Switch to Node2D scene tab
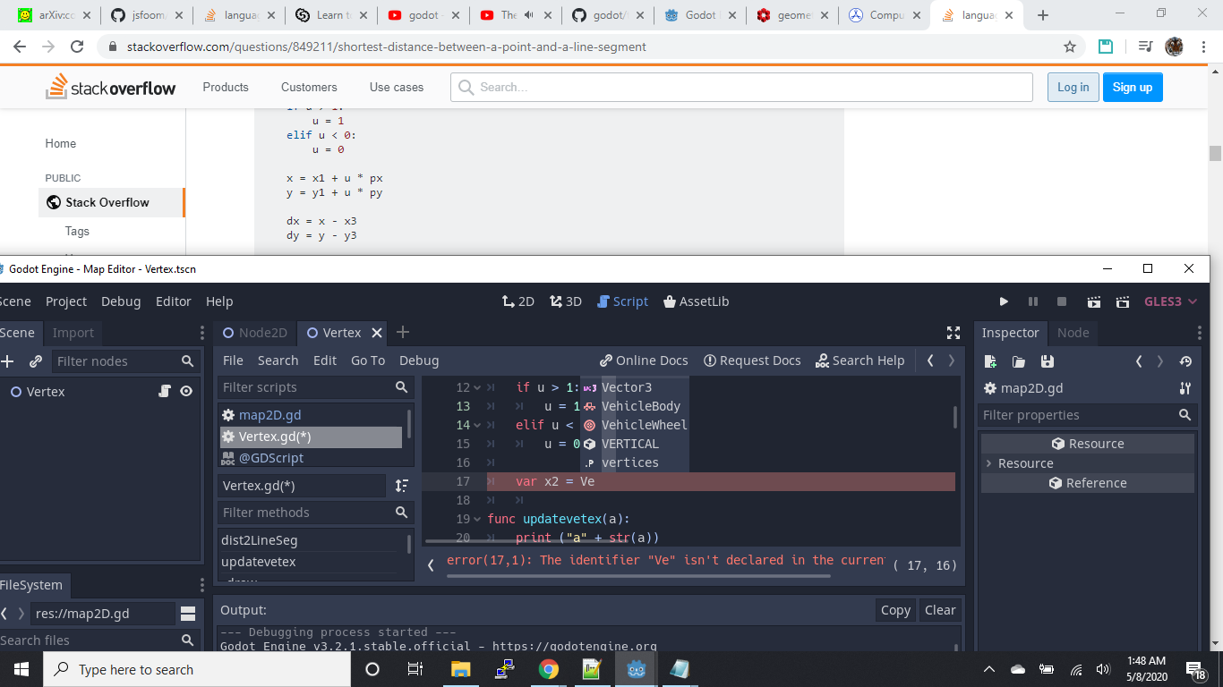The width and height of the screenshot is (1223, 687). point(255,333)
